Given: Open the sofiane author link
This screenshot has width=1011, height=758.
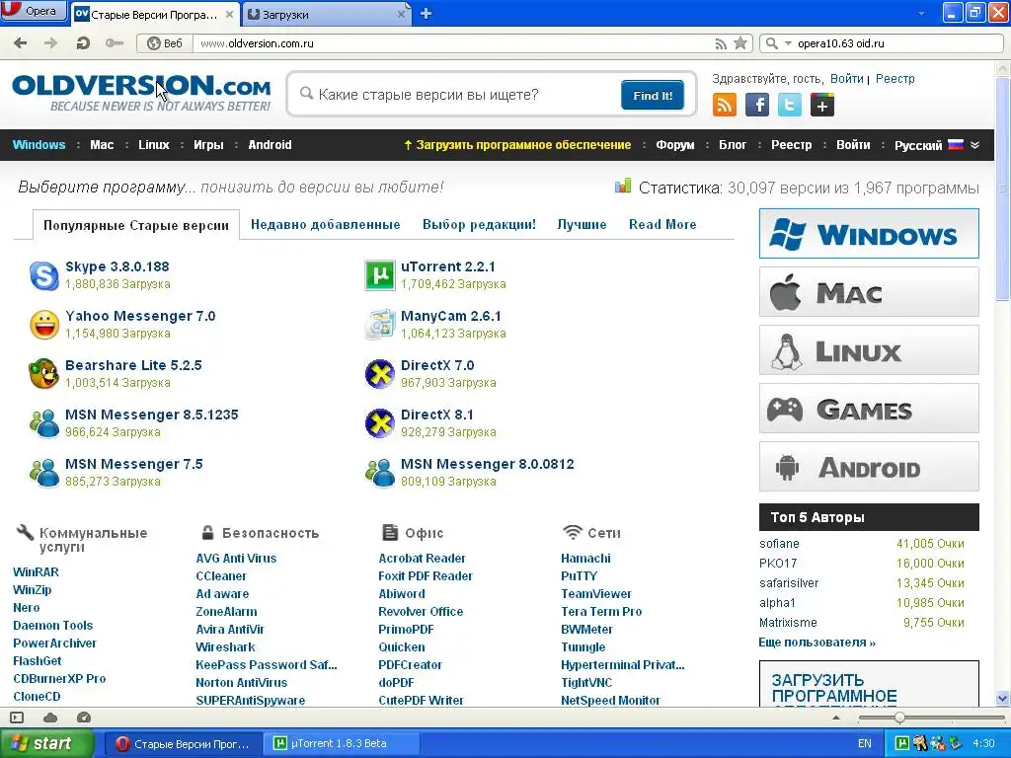Looking at the screenshot, I should (779, 544).
